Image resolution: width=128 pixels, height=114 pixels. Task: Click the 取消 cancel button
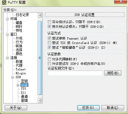pyautogui.click(x=113, y=108)
